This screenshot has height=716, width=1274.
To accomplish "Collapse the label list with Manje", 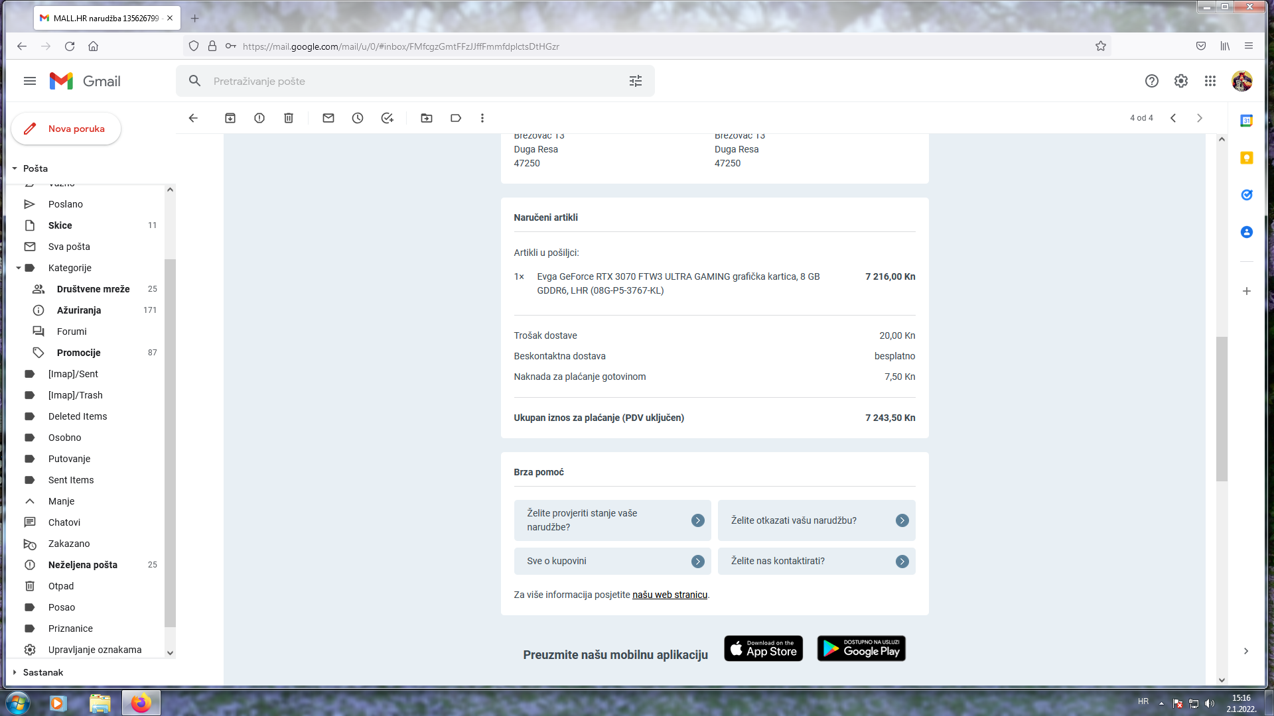I will [x=61, y=501].
